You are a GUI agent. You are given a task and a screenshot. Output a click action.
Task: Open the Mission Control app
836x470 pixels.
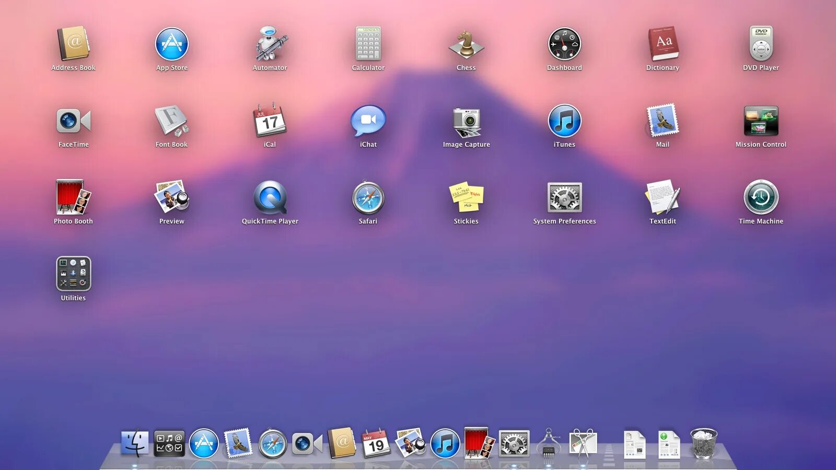point(761,121)
